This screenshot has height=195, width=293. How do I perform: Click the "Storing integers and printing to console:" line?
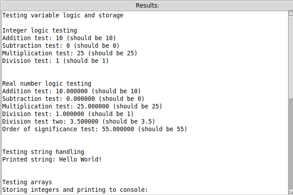tap(75, 190)
